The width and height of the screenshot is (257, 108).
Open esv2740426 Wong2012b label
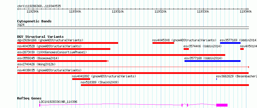pos(36,64)
